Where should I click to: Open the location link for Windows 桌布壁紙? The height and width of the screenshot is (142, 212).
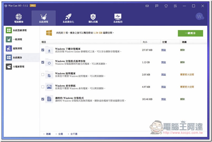point(163,87)
